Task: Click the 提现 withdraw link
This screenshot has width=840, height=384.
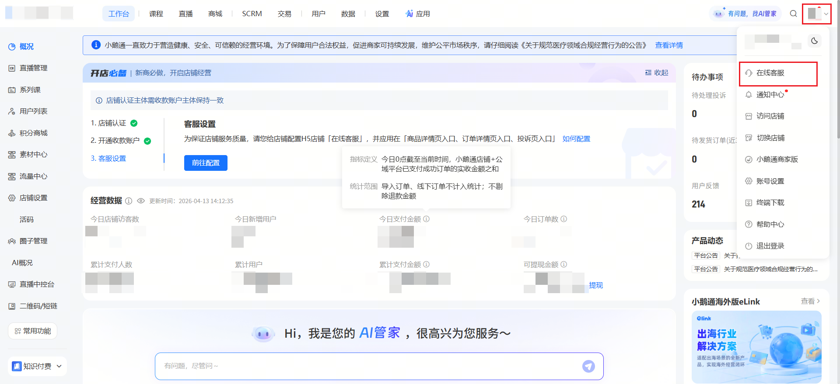Action: (x=596, y=285)
